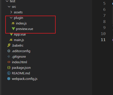Click the gear icon beside .editorconfig
Screen dimensions: 113x95
[x=9, y=51]
